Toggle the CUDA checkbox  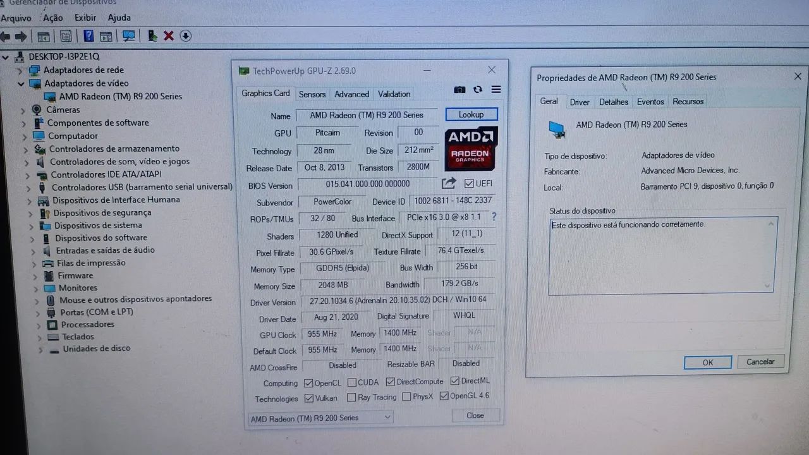[351, 382]
